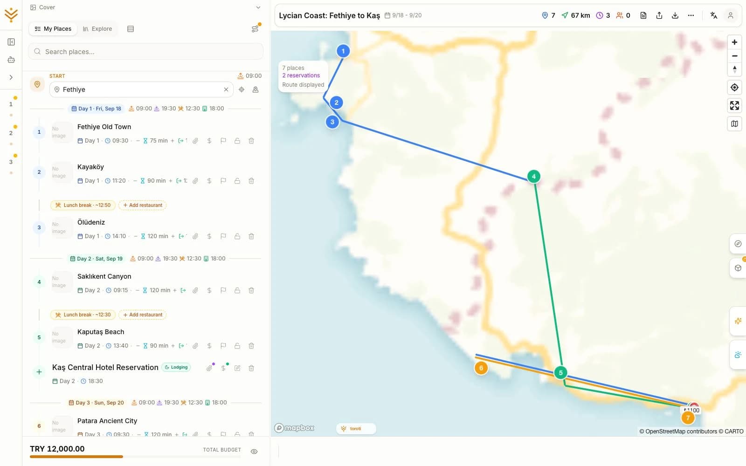Click the person icon beside Fethiye field
Screen dimensions: 746x466
(256, 89)
